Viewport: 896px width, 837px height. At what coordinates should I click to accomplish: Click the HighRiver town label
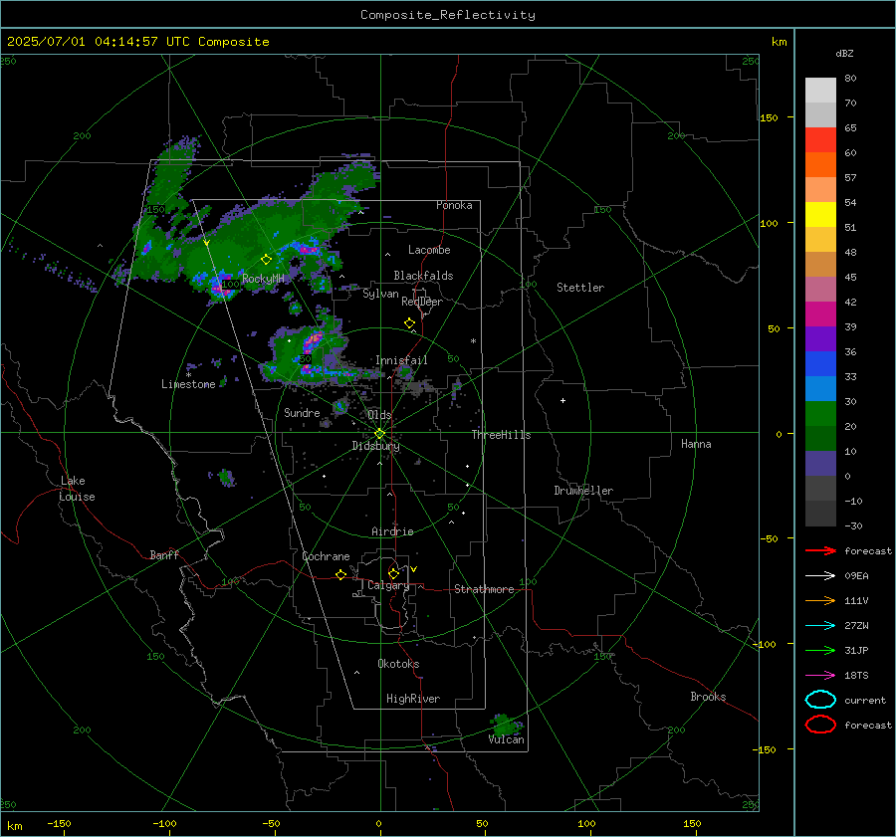coord(413,699)
